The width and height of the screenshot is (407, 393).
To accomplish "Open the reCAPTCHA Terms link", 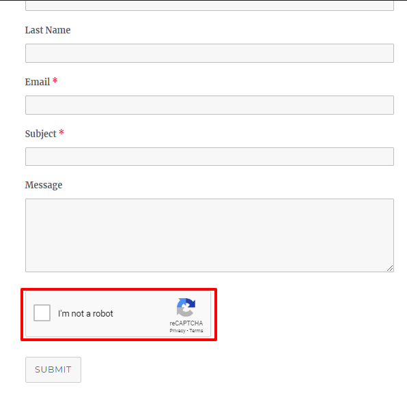I will click(196, 330).
